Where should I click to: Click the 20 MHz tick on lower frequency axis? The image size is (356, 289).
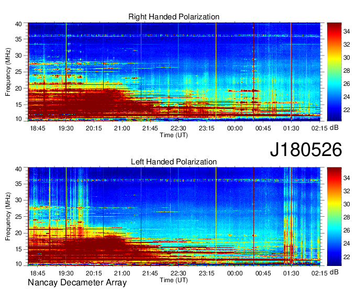pos(19,233)
